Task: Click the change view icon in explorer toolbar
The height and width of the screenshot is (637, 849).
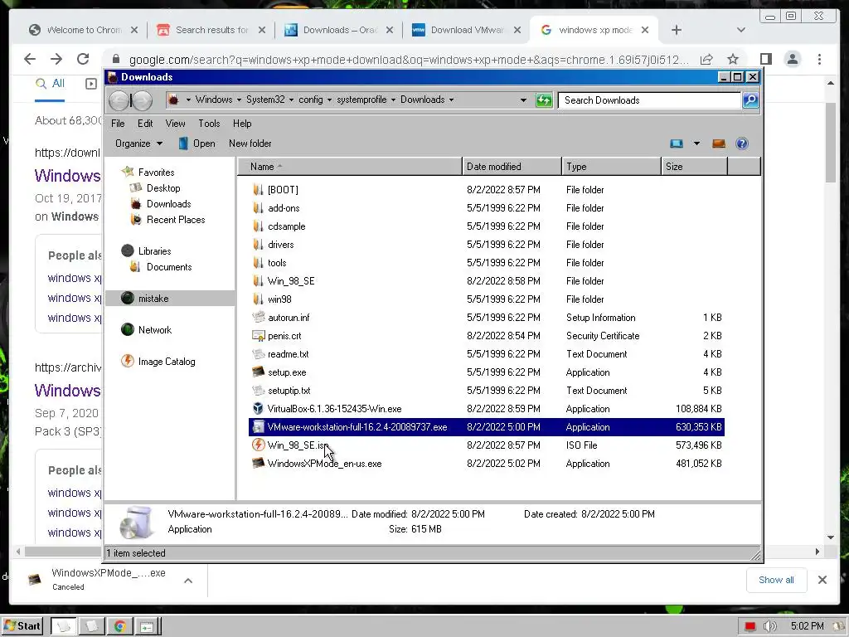Action: [x=677, y=143]
